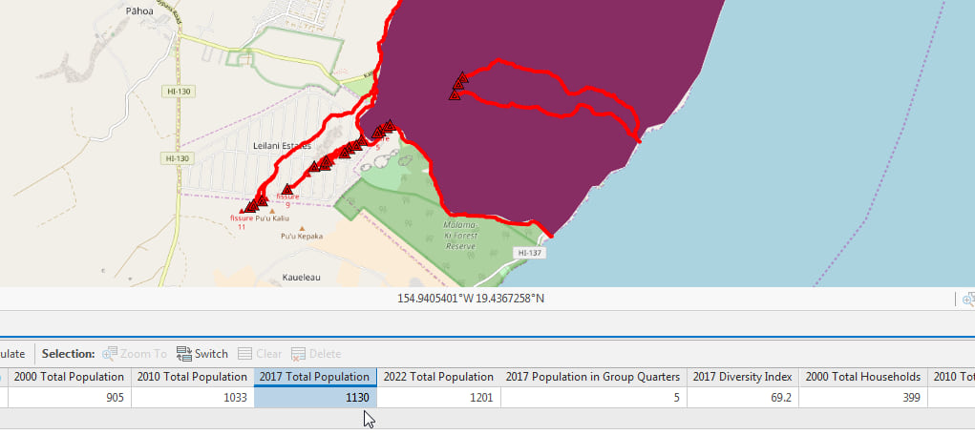Select the 2000 Total Population column header
This screenshot has height=435, width=975.
click(x=69, y=377)
